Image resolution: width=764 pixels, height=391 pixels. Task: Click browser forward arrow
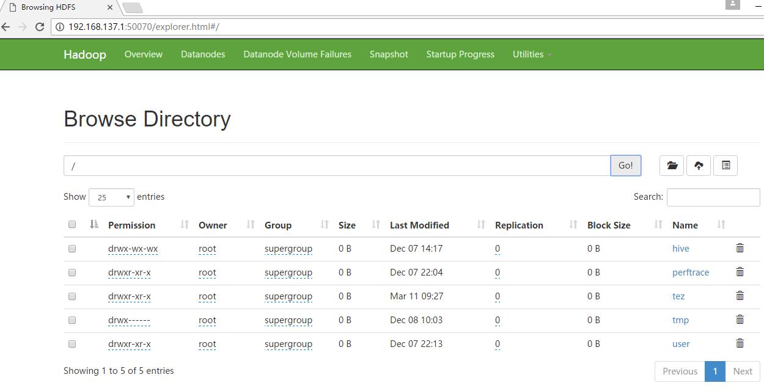[x=23, y=27]
